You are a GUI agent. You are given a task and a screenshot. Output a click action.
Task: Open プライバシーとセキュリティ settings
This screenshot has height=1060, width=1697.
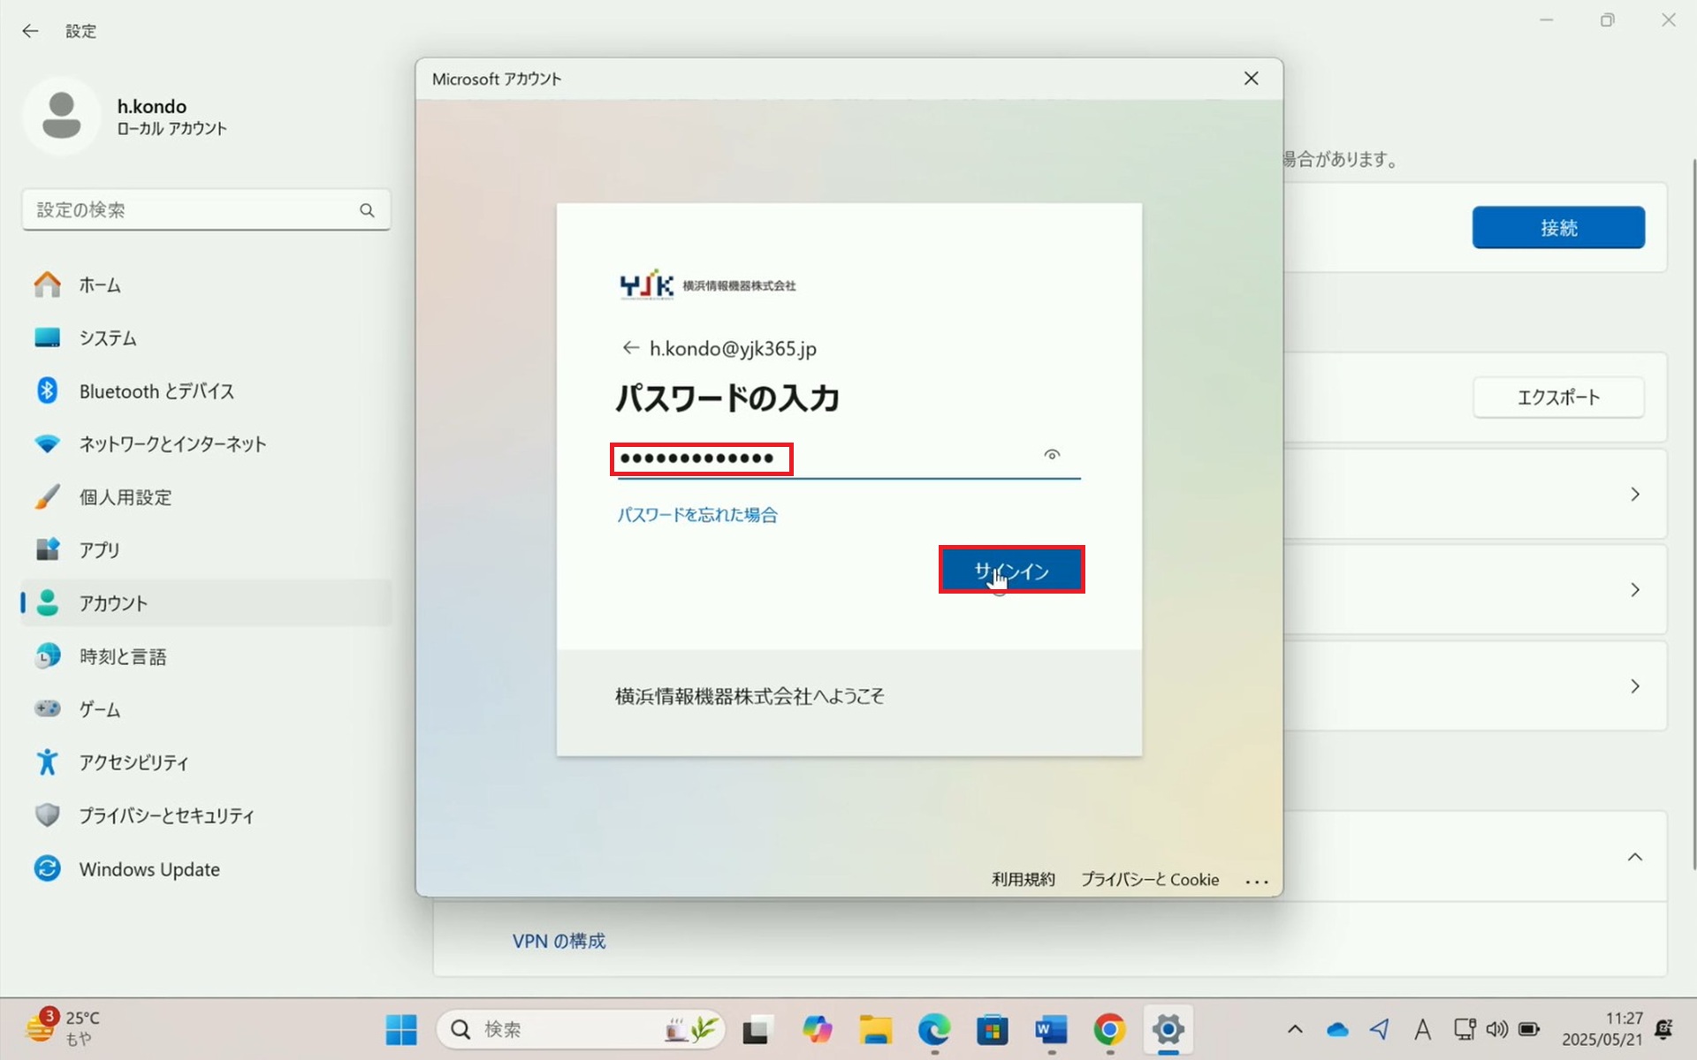(206, 815)
